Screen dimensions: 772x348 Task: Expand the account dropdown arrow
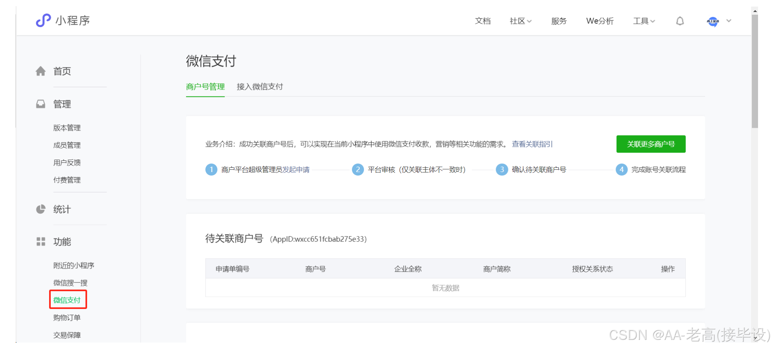729,21
